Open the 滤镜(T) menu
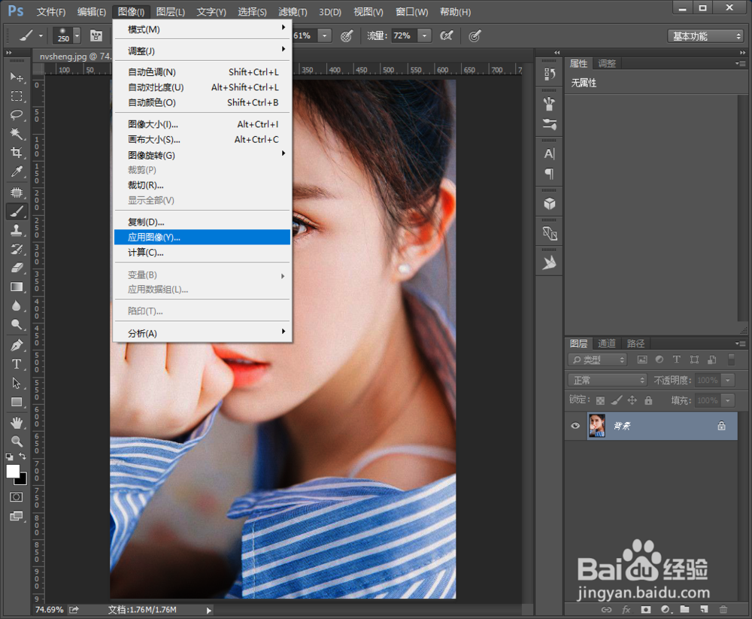This screenshot has height=619, width=752. pyautogui.click(x=293, y=11)
